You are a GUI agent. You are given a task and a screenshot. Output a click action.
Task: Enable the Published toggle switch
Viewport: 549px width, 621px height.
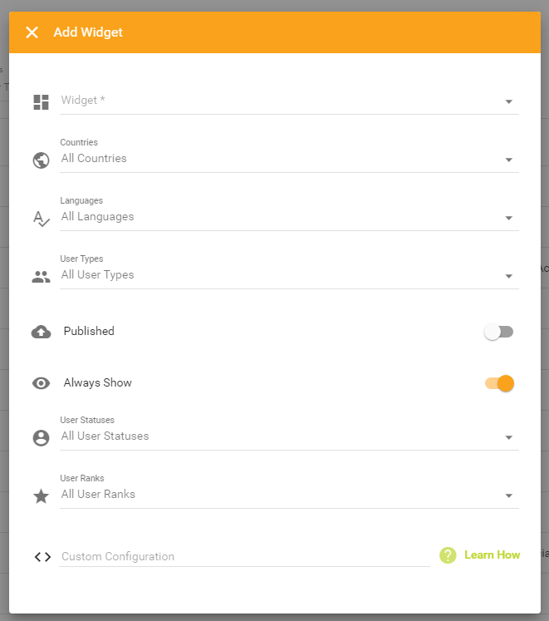[x=498, y=332]
